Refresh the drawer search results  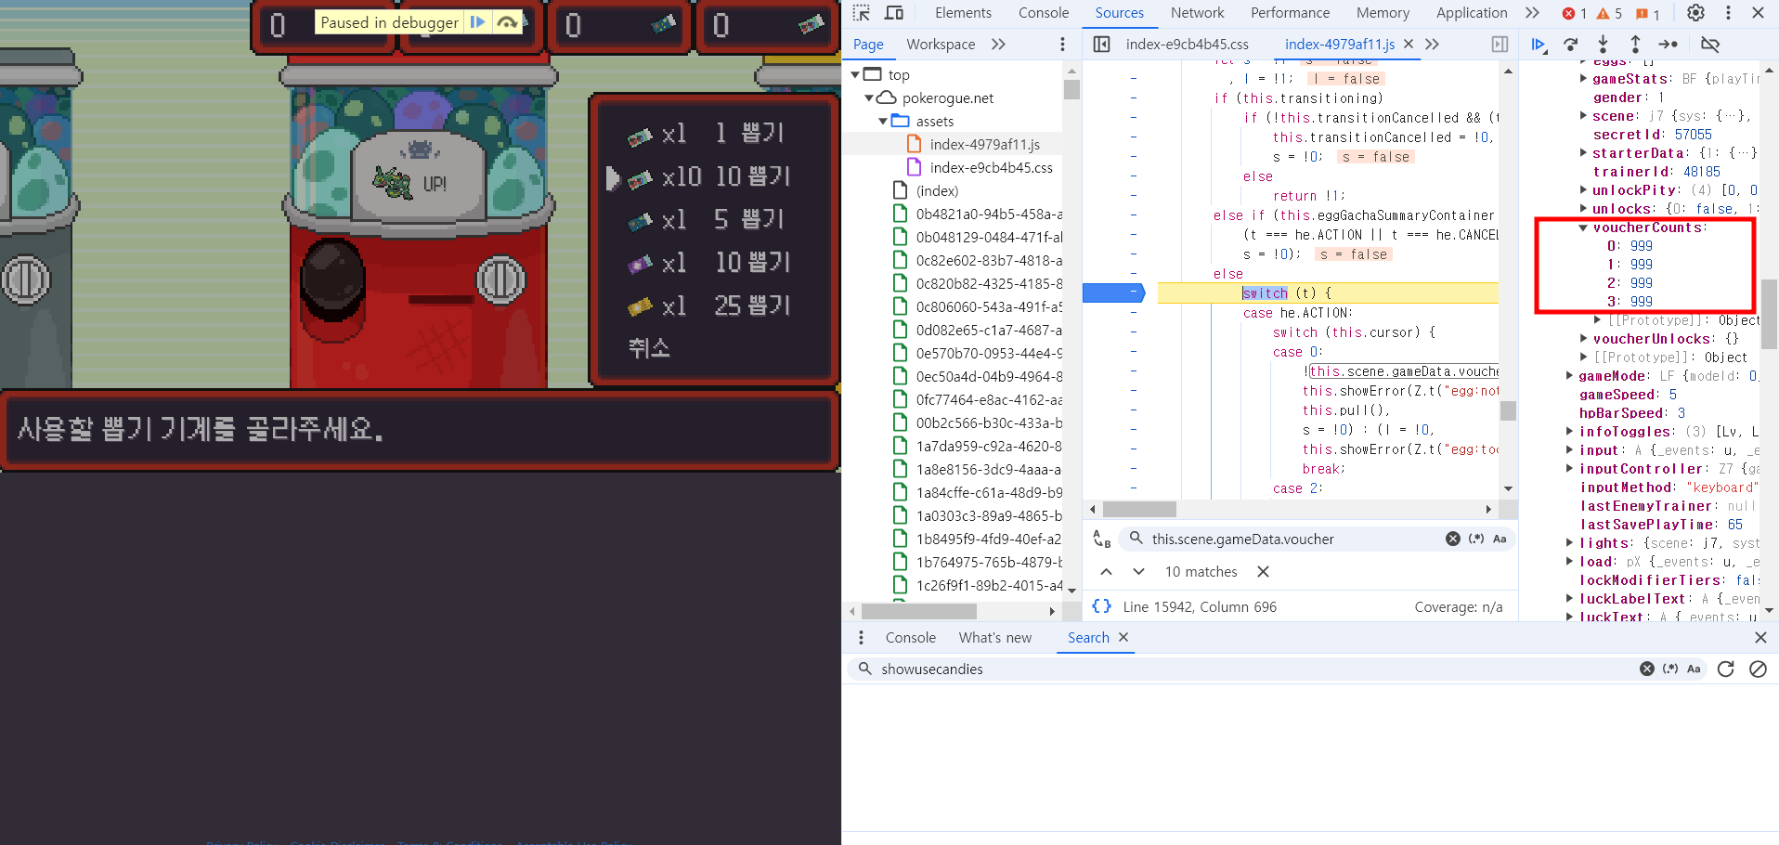[1726, 669]
